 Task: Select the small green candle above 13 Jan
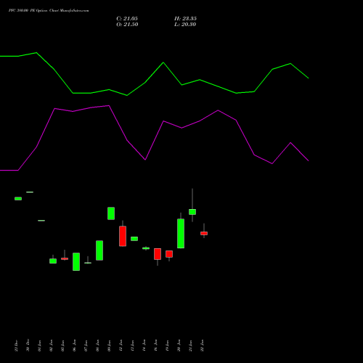coord(134,239)
